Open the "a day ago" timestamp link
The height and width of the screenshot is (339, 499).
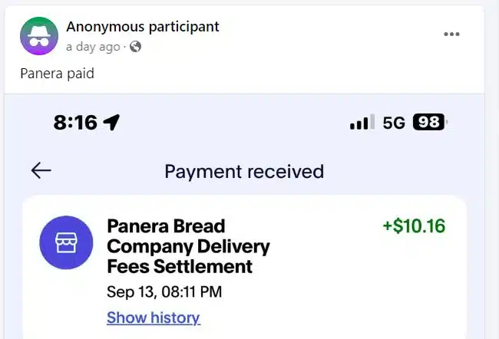[93, 47]
